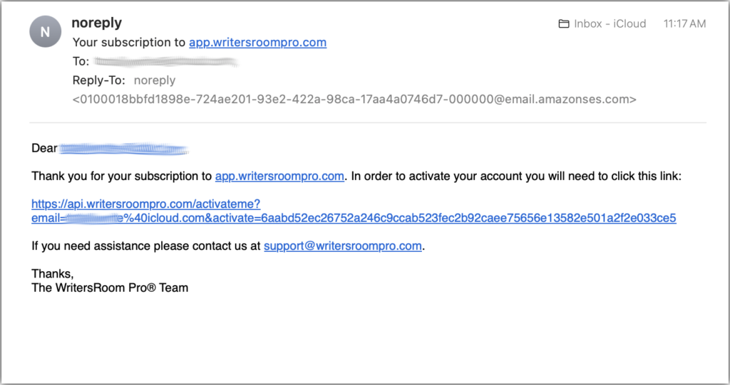Select the noreply sender name in header
Screen dimensions: 730x385
coord(97,22)
